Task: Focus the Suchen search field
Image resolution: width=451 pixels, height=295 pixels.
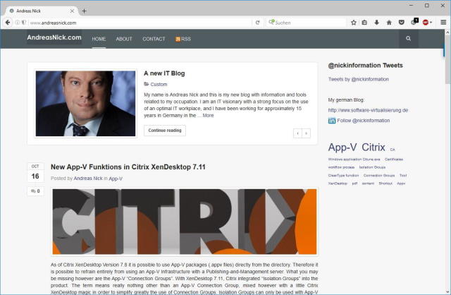Action: 307,23
